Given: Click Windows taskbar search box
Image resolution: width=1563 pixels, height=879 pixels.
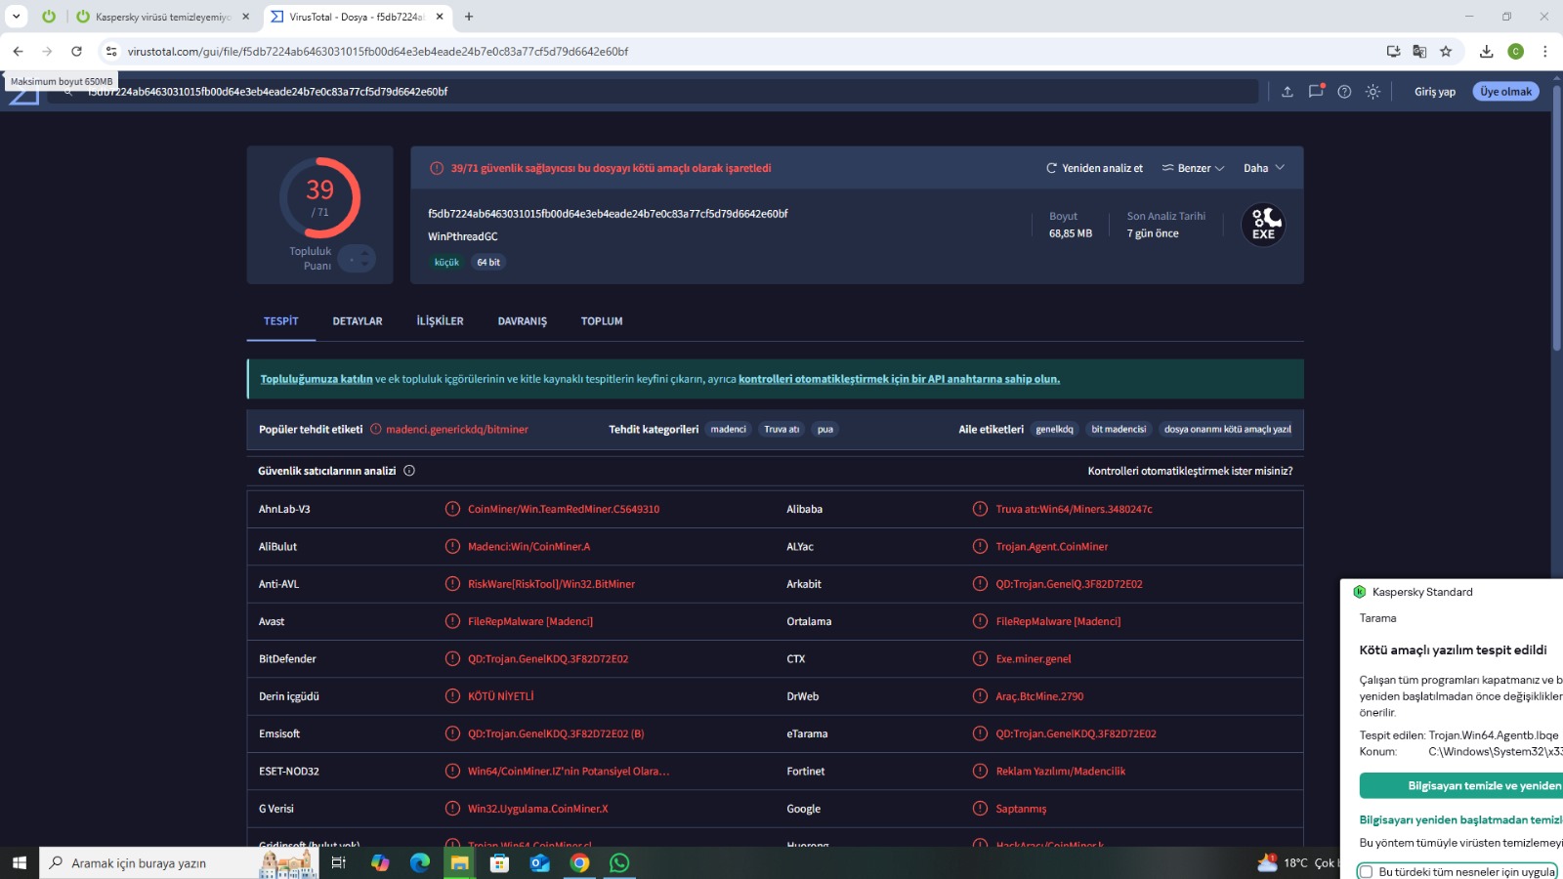Looking at the screenshot, I should pos(181,863).
